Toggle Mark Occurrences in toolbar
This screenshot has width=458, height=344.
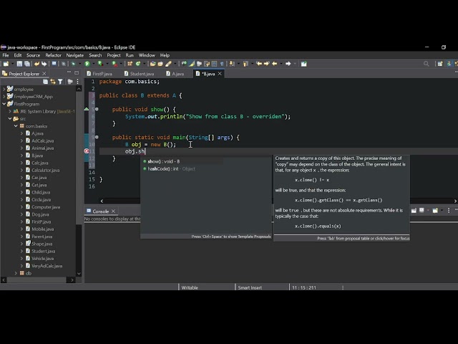pyautogui.click(x=192, y=64)
